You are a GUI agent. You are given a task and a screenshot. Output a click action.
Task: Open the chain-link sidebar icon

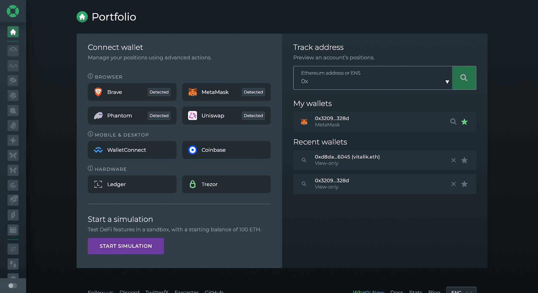pyautogui.click(x=13, y=215)
